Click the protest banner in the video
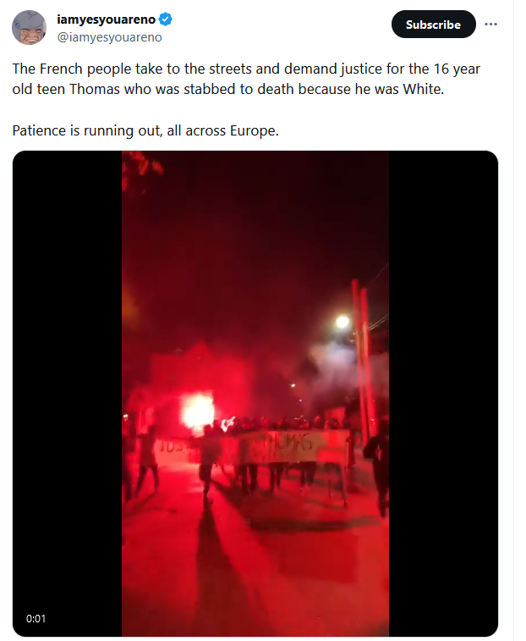 click(x=252, y=447)
